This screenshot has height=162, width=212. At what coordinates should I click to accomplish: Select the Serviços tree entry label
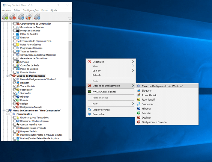click(25, 62)
